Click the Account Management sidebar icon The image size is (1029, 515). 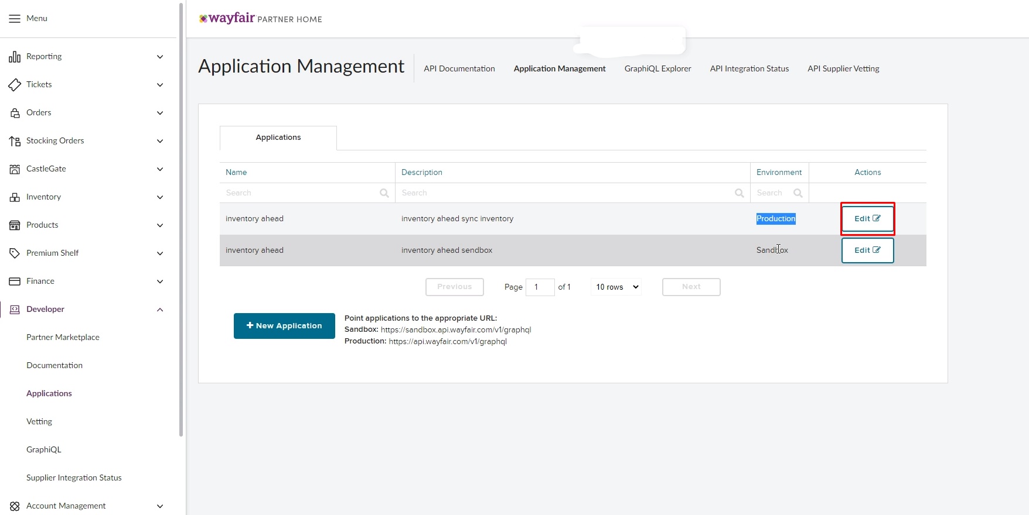(15, 506)
